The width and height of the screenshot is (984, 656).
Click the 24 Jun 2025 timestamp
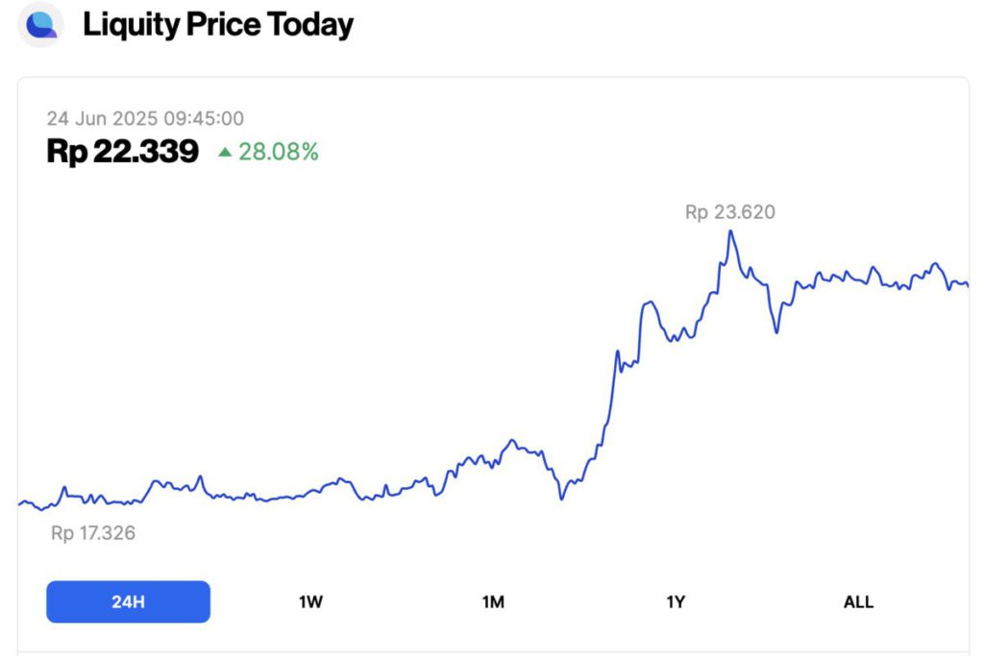[x=145, y=119]
